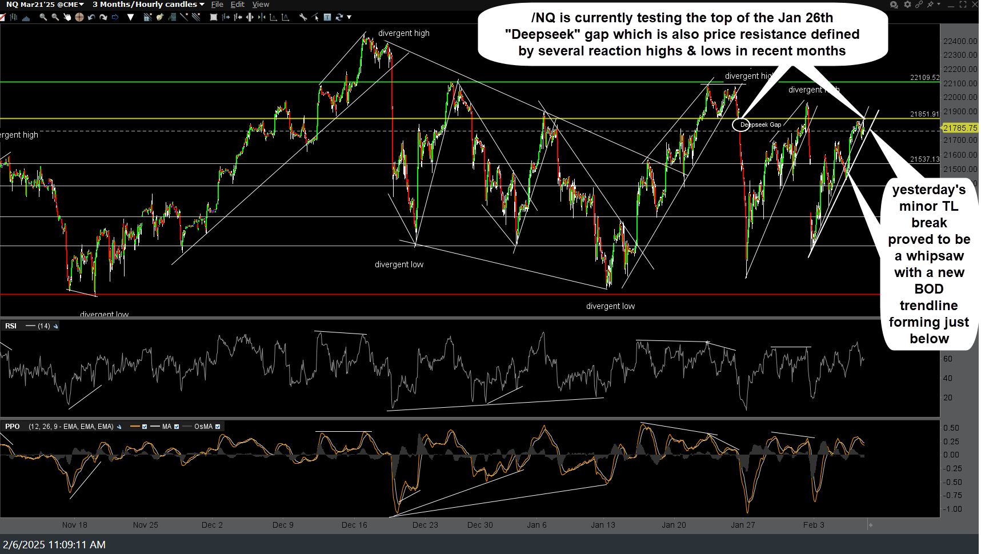Click the link charts icon

click(x=919, y=4)
